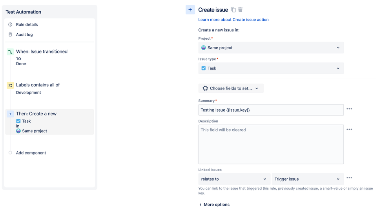Open the Linked Issues three-dots menu
The width and height of the screenshot is (392, 209).
point(349,178)
